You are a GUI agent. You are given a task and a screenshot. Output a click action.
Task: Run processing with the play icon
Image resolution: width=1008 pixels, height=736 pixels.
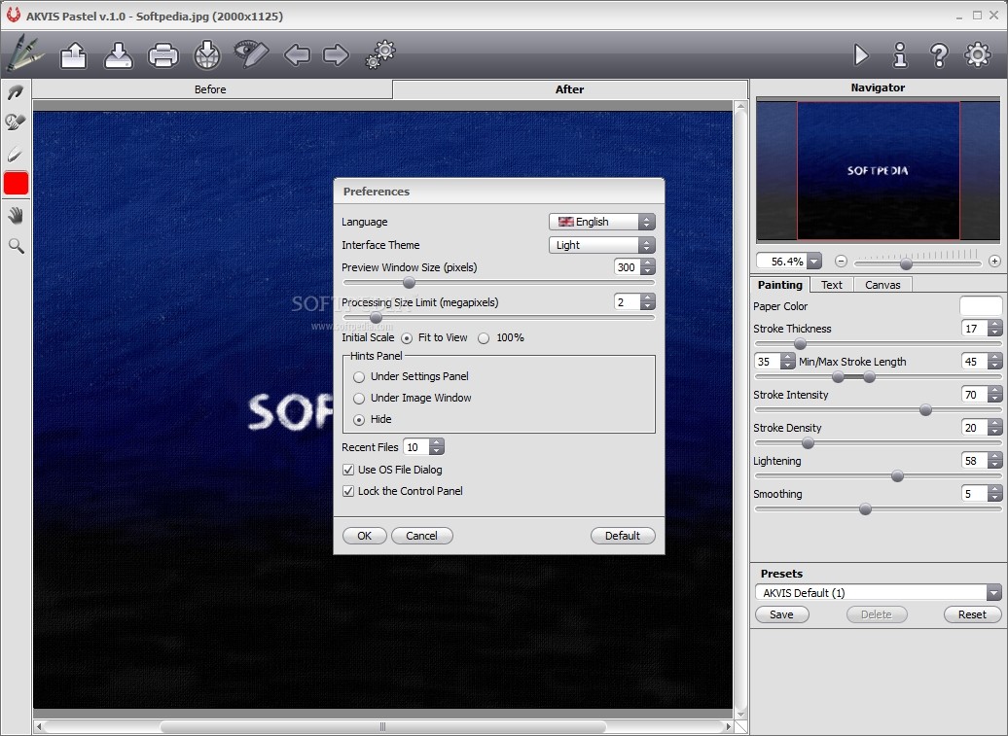(861, 55)
